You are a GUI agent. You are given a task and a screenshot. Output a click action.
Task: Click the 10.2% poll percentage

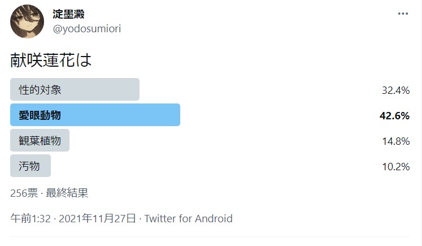tap(395, 167)
